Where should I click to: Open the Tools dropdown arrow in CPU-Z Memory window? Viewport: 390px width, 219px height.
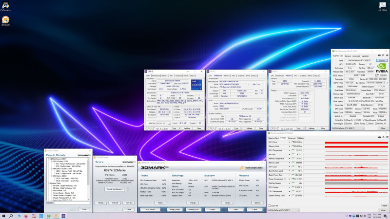[x=304, y=128]
